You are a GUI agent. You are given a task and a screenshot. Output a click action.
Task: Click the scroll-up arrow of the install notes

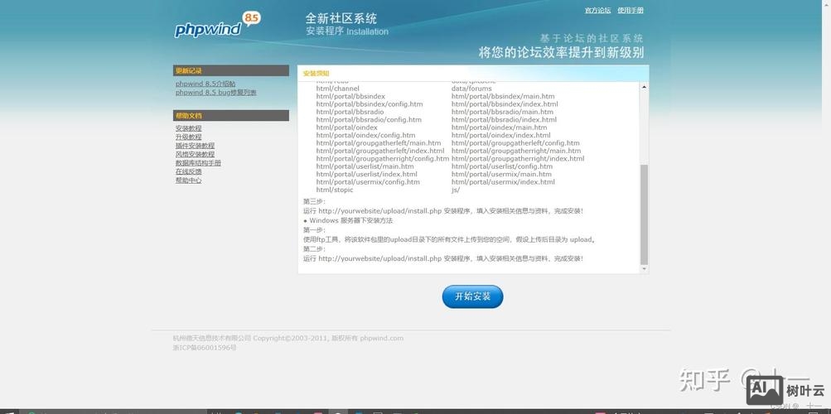tap(644, 87)
